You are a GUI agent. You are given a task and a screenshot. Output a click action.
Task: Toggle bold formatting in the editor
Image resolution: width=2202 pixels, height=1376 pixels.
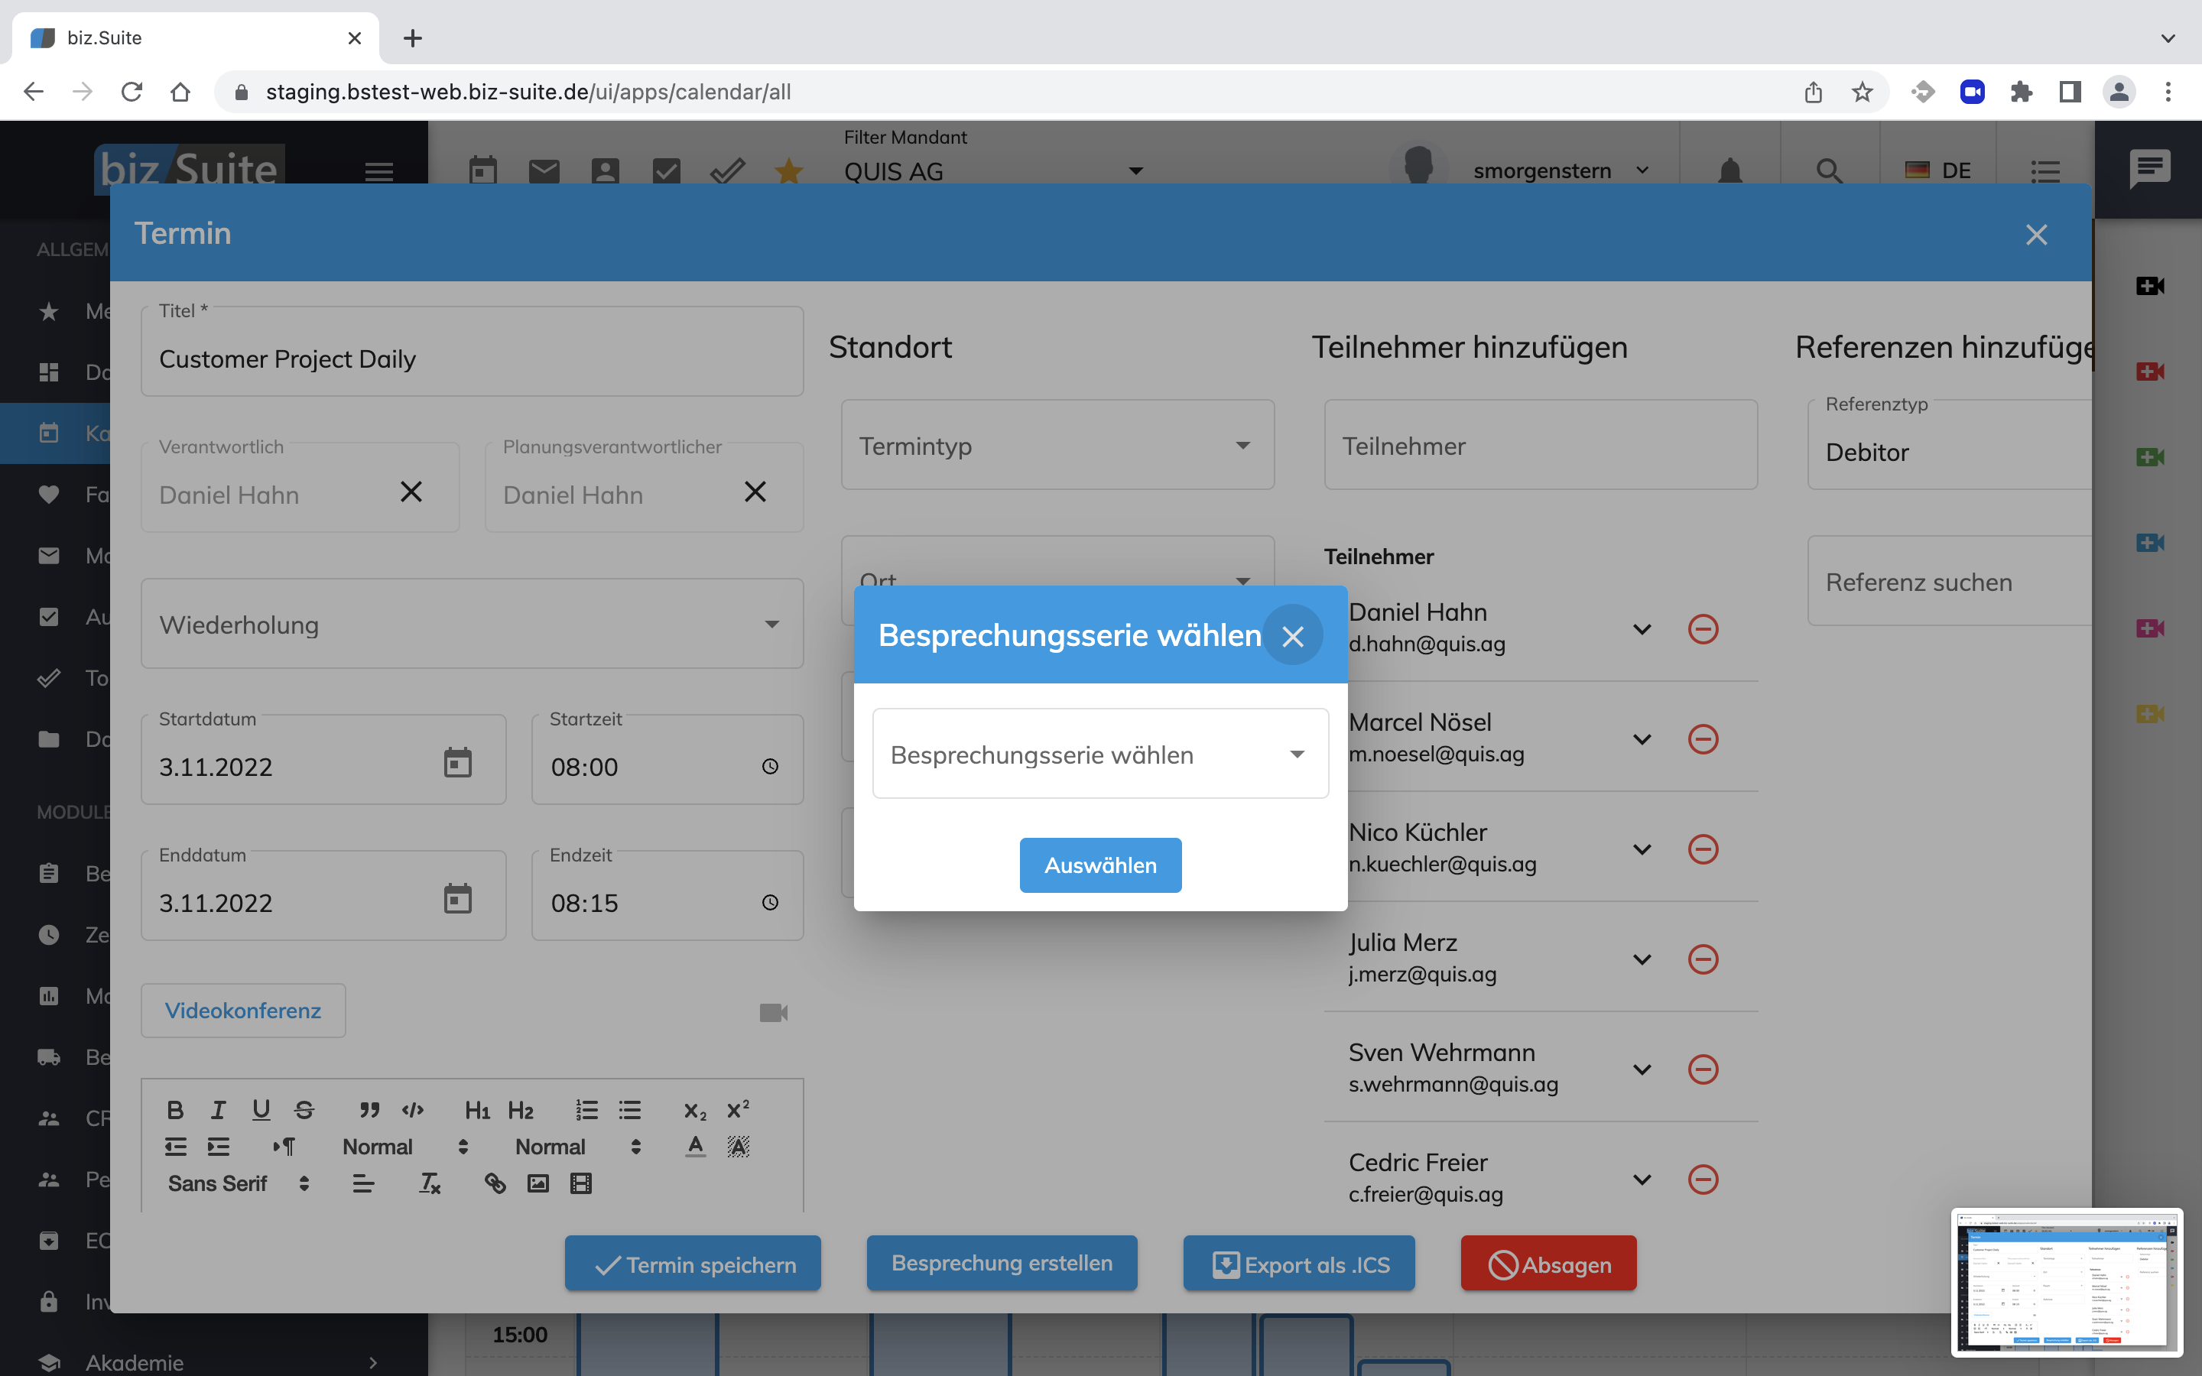(x=174, y=1109)
